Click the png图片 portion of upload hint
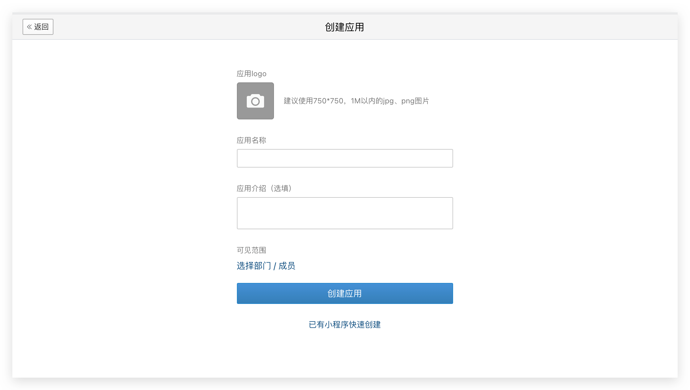The width and height of the screenshot is (690, 390). (x=415, y=101)
